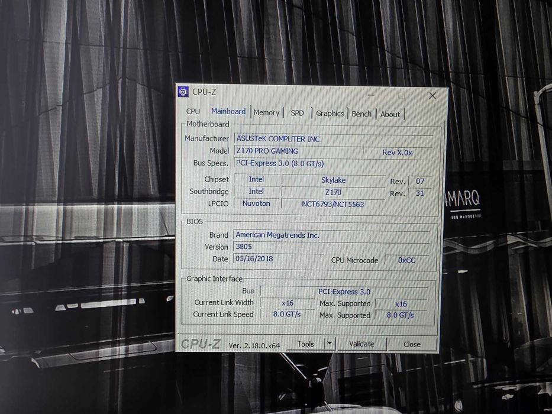Image resolution: width=552 pixels, height=414 pixels.
Task: Switch to the CPU tab
Action: 193,111
